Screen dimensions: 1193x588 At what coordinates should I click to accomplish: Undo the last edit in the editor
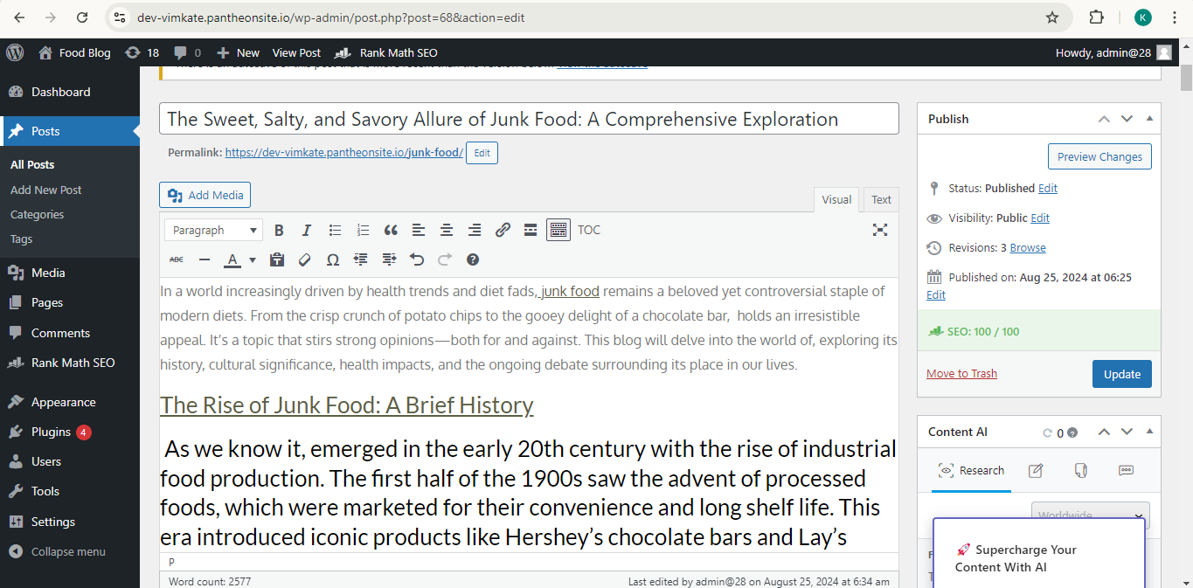417,259
